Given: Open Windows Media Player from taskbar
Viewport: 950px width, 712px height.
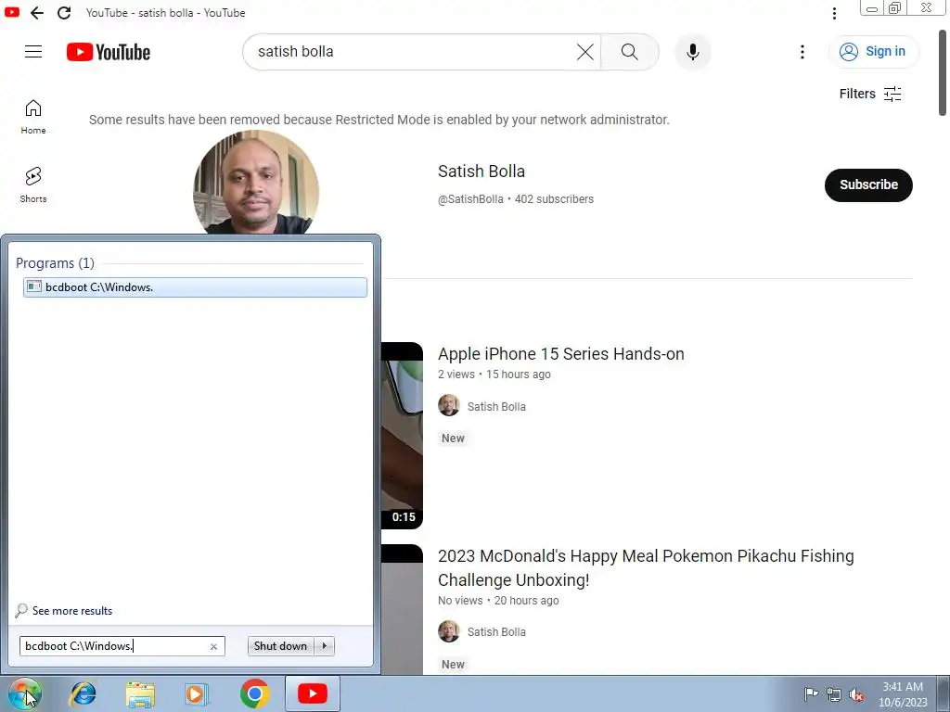Looking at the screenshot, I should tap(197, 693).
